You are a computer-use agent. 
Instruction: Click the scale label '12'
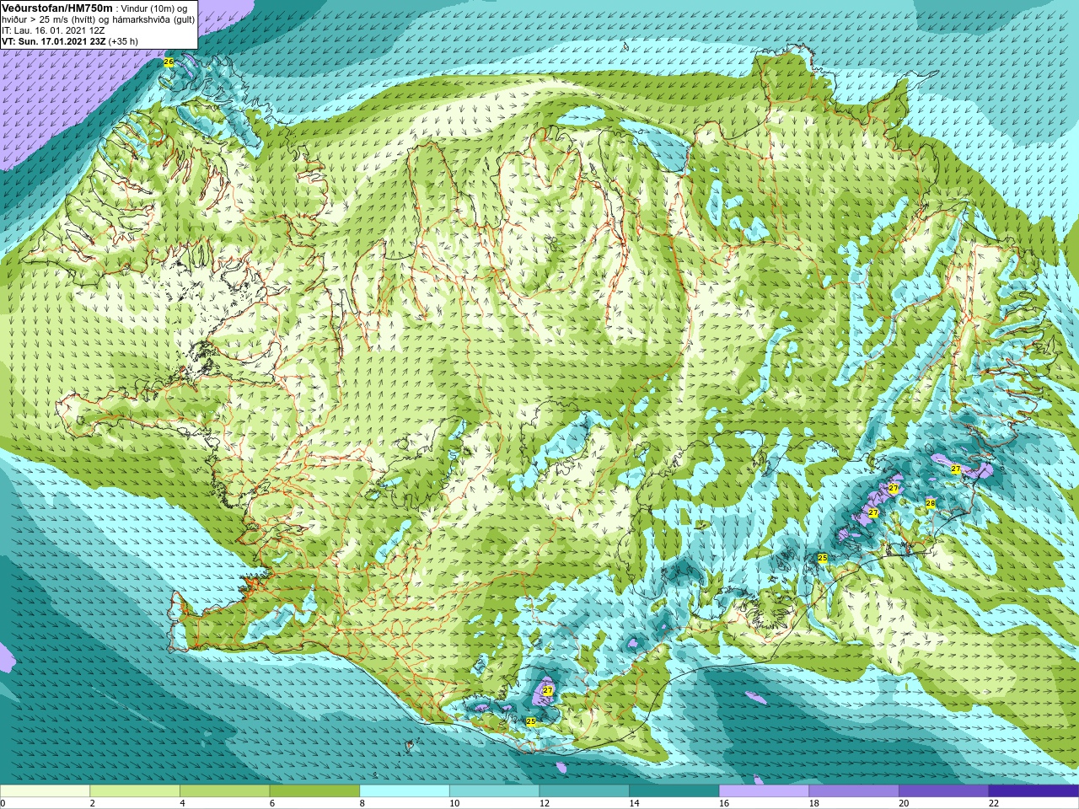pos(545,803)
